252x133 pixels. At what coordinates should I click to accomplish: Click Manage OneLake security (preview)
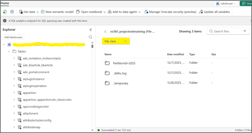point(170,12)
